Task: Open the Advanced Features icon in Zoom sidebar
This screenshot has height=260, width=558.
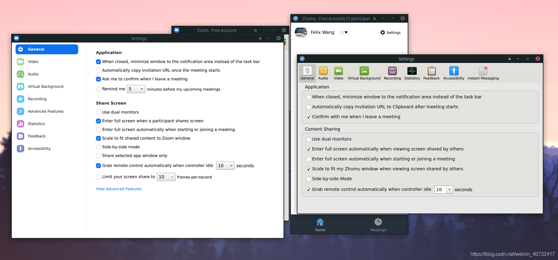Action: click(20, 111)
